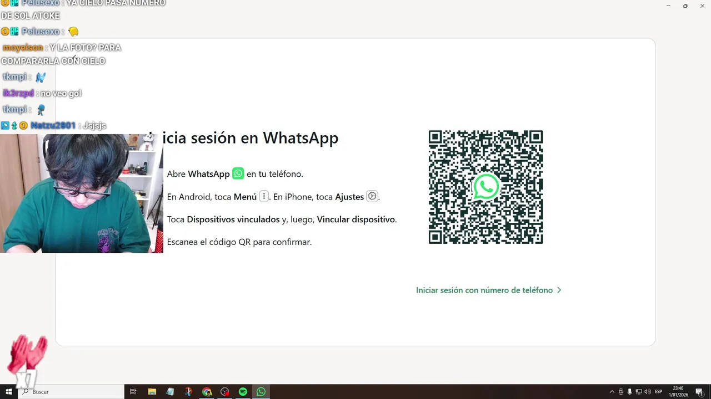Click the microphone tray icon
The image size is (711, 399).
click(x=630, y=392)
